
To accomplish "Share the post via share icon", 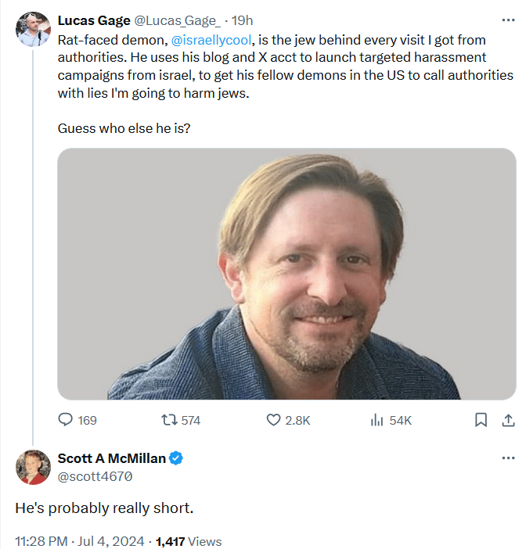I will tap(506, 420).
